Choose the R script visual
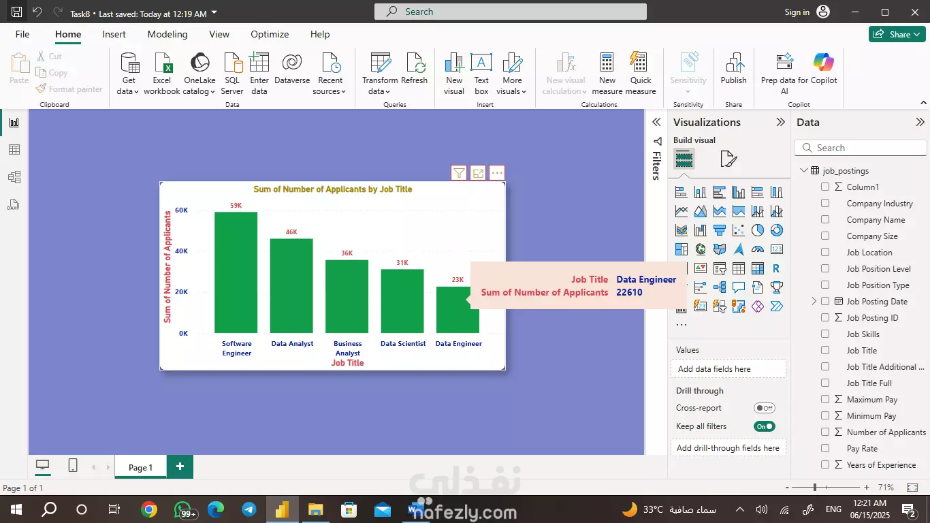 click(x=777, y=268)
